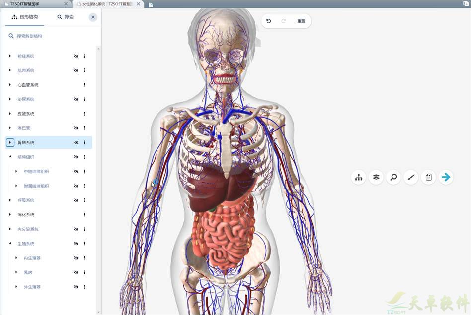Image resolution: width=471 pixels, height=315 pixels.
Task: Select the 消化系统 label
Action: point(26,215)
